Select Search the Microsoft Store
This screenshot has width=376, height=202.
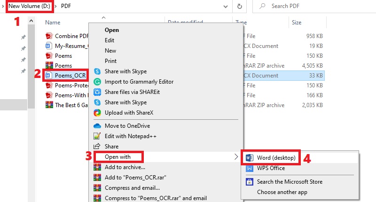point(290,182)
